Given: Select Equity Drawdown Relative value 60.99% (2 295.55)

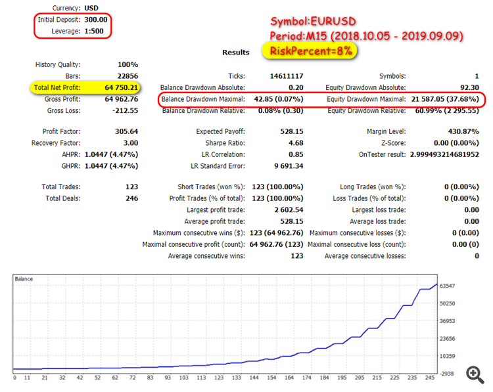Looking at the screenshot, I should coord(447,110).
